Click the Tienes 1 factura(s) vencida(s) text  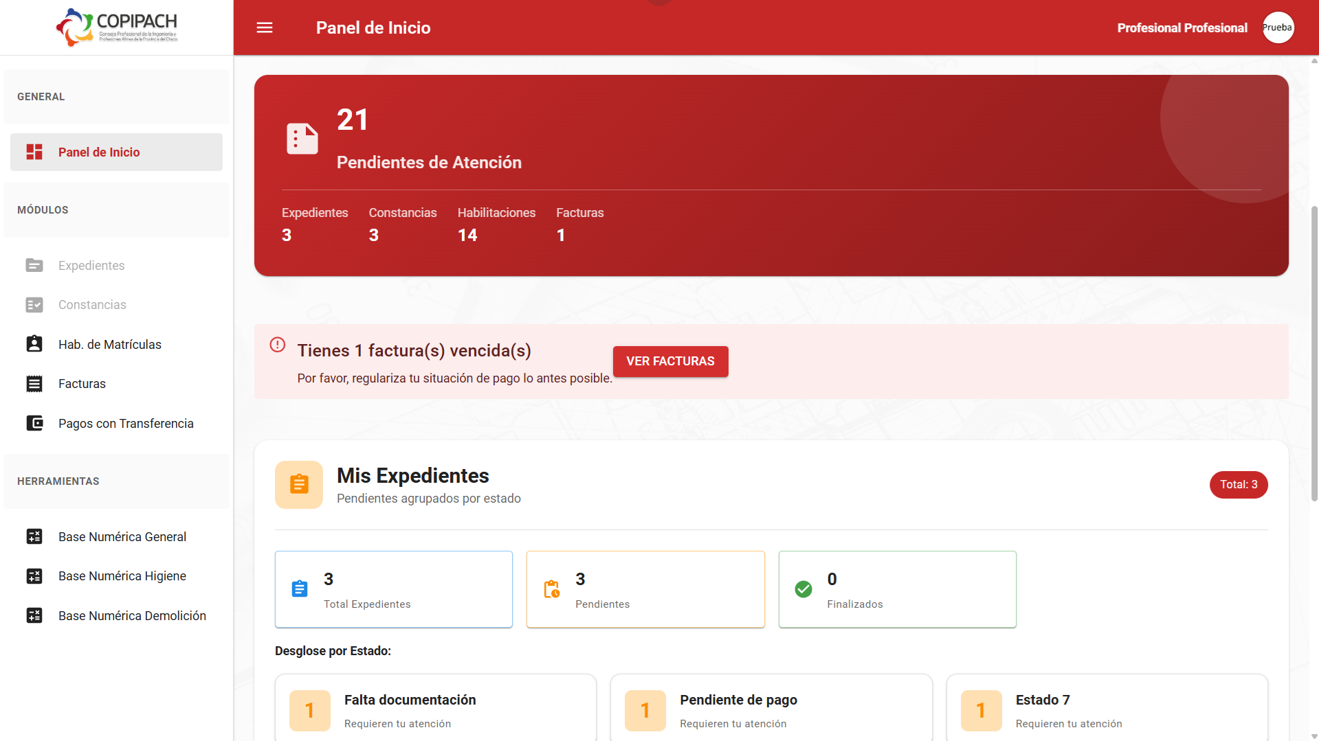point(414,350)
